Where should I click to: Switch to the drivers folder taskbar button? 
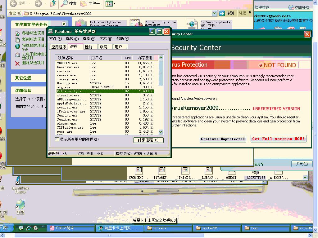coord(168,228)
